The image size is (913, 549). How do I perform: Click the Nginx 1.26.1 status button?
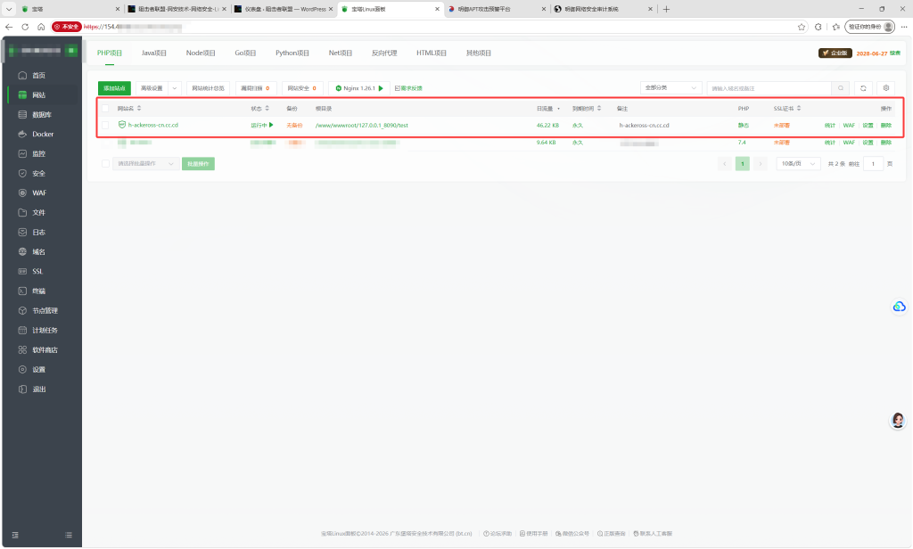tap(359, 88)
